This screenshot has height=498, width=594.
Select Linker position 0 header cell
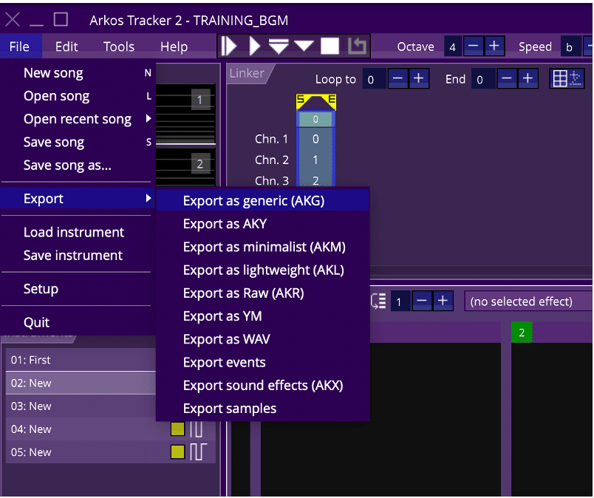pos(315,120)
